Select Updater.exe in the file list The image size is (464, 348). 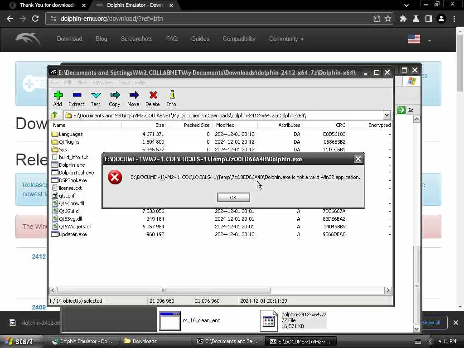(x=69, y=234)
